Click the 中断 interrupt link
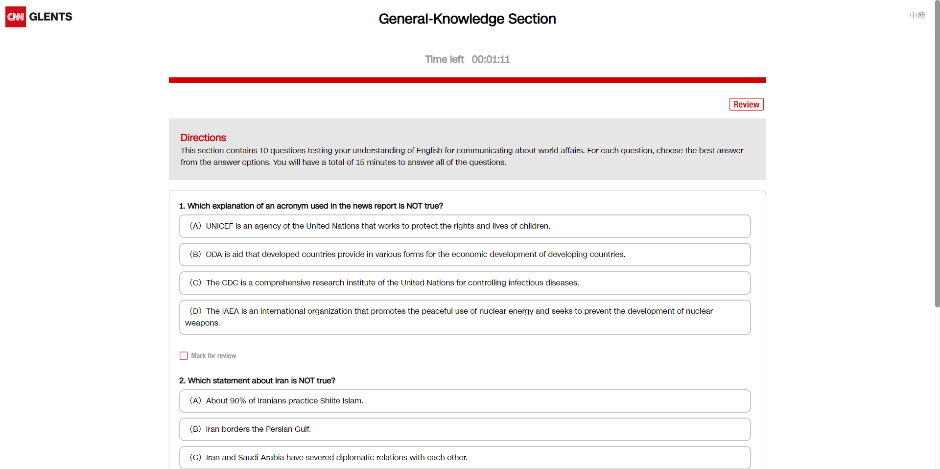The width and height of the screenshot is (940, 469). click(x=917, y=16)
